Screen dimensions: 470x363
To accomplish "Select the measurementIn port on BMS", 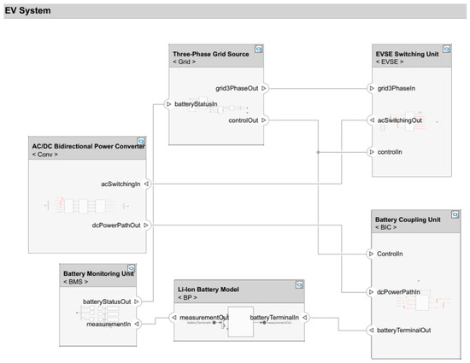I will [137, 324].
